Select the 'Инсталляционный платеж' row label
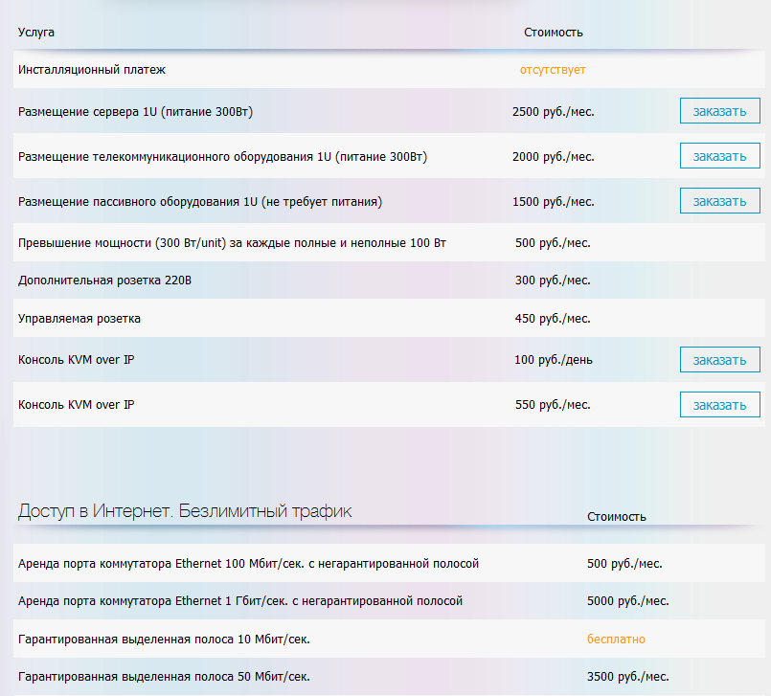This screenshot has height=696, width=771. click(92, 70)
